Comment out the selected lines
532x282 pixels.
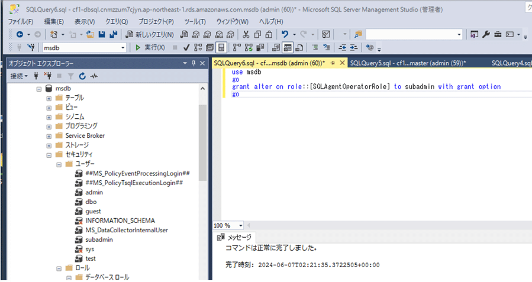tap(315, 47)
